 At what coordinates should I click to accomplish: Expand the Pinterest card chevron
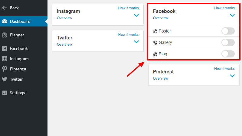tap(232, 76)
